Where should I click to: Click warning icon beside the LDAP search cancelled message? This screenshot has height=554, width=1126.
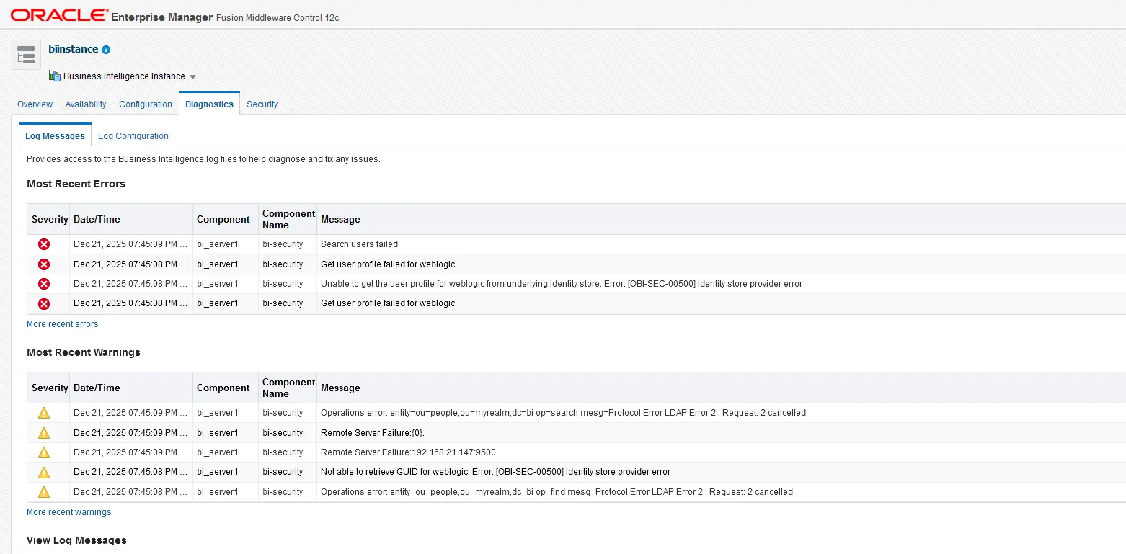click(x=44, y=412)
